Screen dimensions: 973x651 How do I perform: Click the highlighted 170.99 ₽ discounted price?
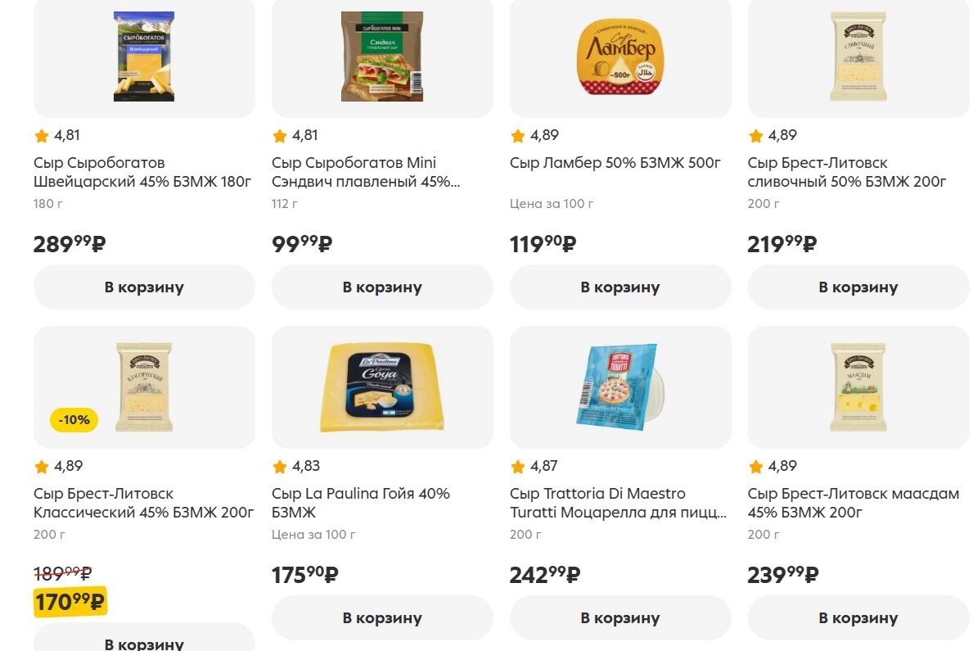[x=70, y=603]
